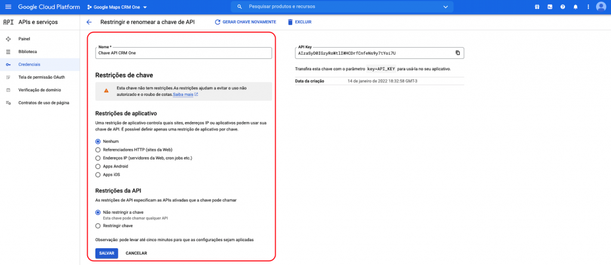Open the three-dot settings menu
This screenshot has width=611, height=265.
coord(588,7)
